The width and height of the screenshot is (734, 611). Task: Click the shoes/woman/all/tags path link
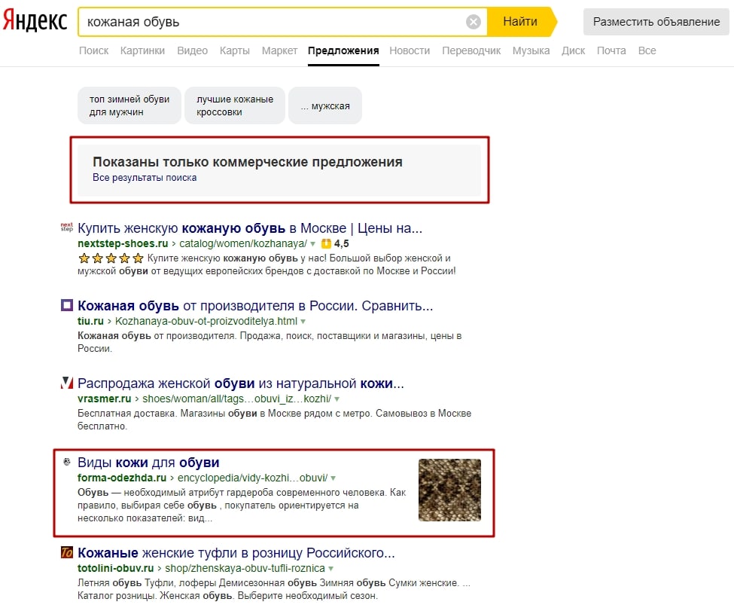pos(236,399)
